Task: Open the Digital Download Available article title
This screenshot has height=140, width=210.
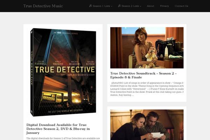Action: [58, 129]
